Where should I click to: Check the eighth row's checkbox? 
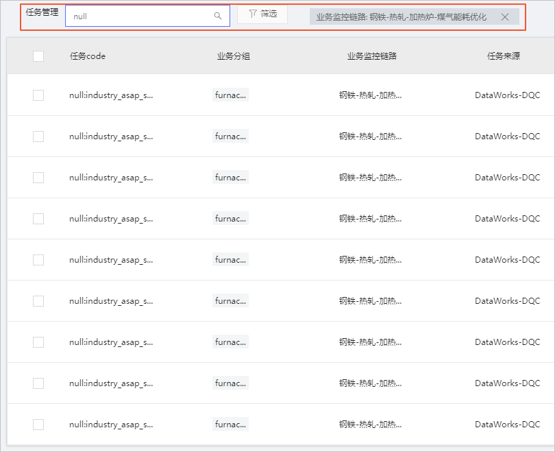38,383
